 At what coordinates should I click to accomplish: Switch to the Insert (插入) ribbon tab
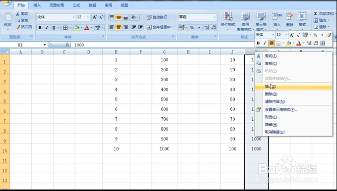click(37, 5)
